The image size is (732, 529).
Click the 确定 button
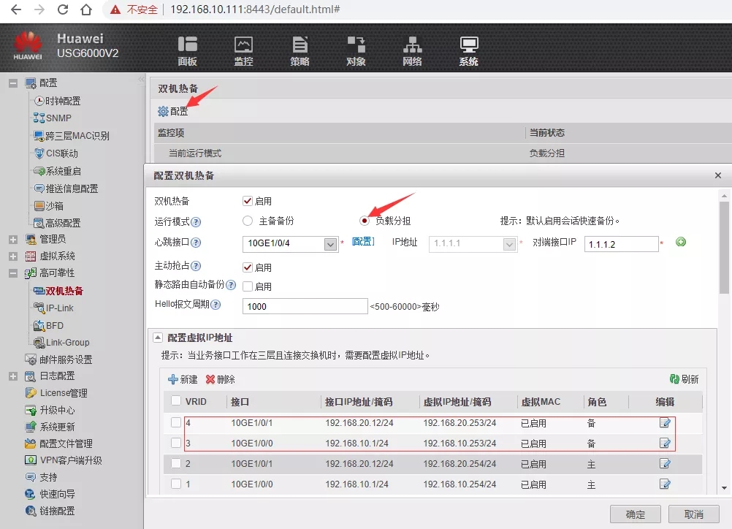pos(635,514)
